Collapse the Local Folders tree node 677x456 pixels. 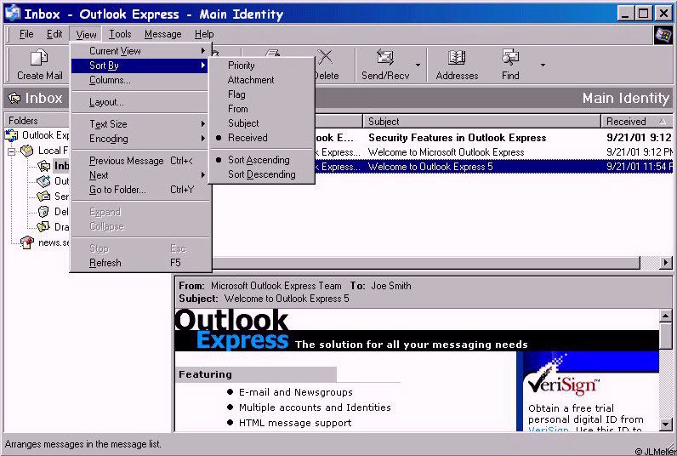(x=12, y=151)
